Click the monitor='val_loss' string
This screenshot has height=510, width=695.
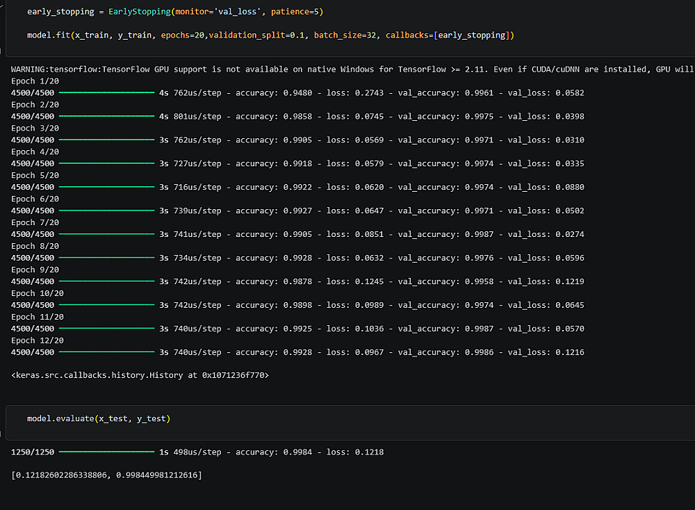coord(218,12)
